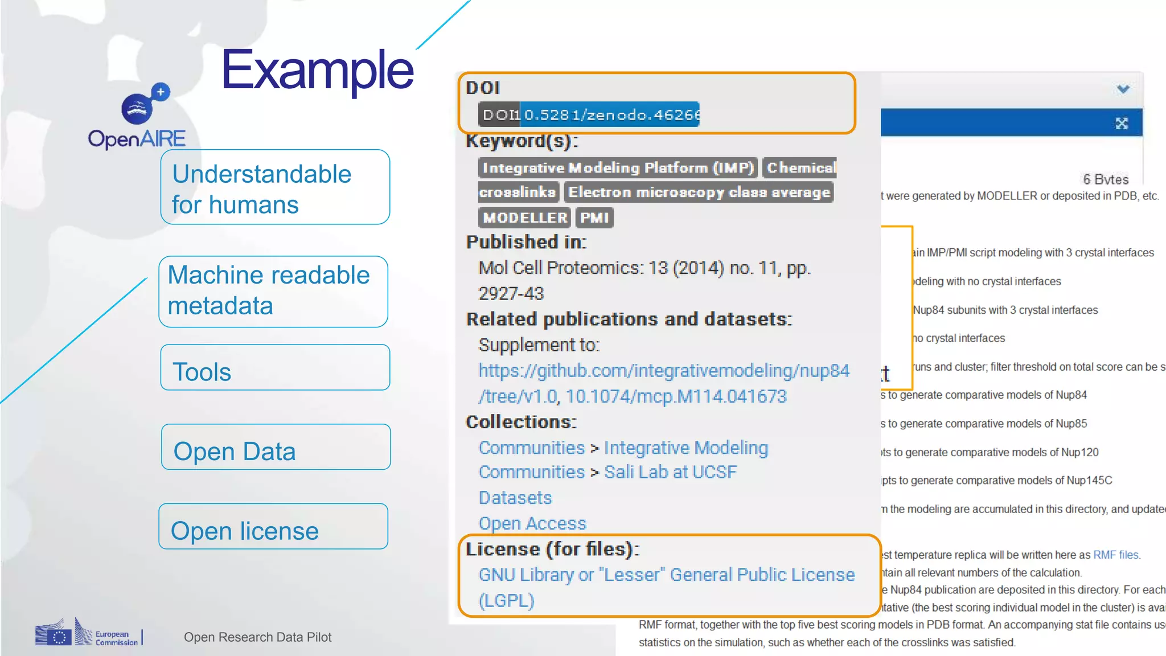Open the Datasets collection link
Screen dimensions: 1166x656
click(515, 498)
